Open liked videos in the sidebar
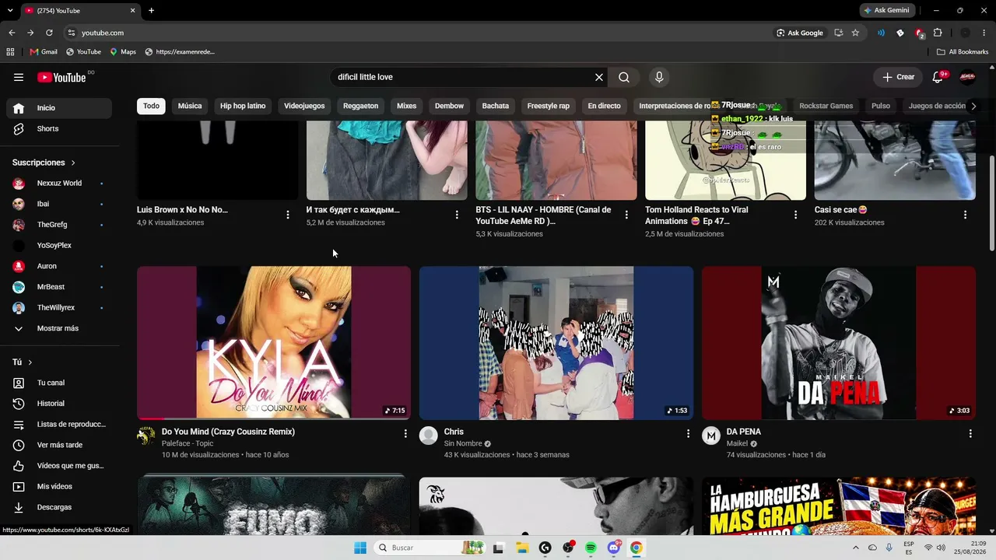996x560 pixels. tap(59, 466)
